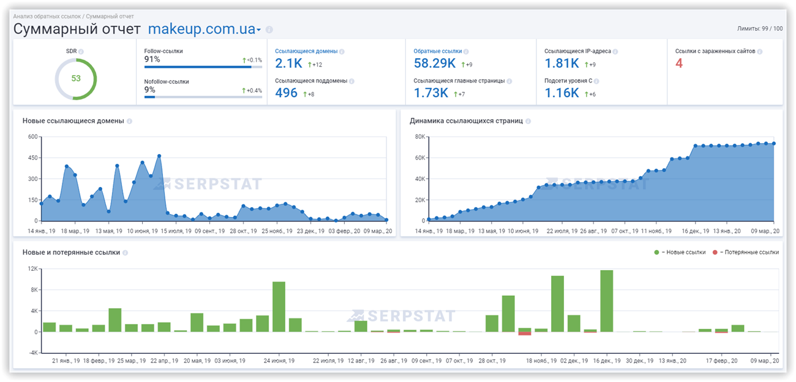The height and width of the screenshot is (382, 796).
Task: Click info icon next to Ссылающиеся IP-адреса
Action: [615, 52]
